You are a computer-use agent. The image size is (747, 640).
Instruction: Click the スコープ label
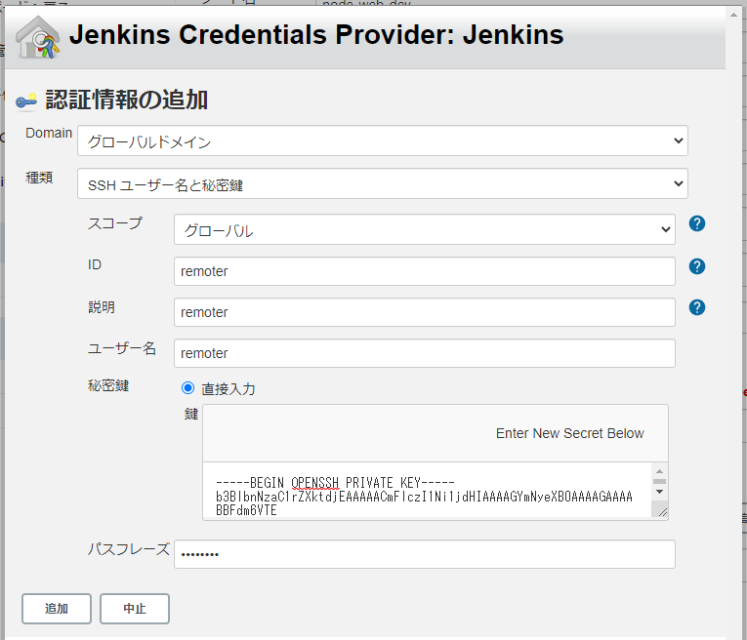pyautogui.click(x=115, y=223)
